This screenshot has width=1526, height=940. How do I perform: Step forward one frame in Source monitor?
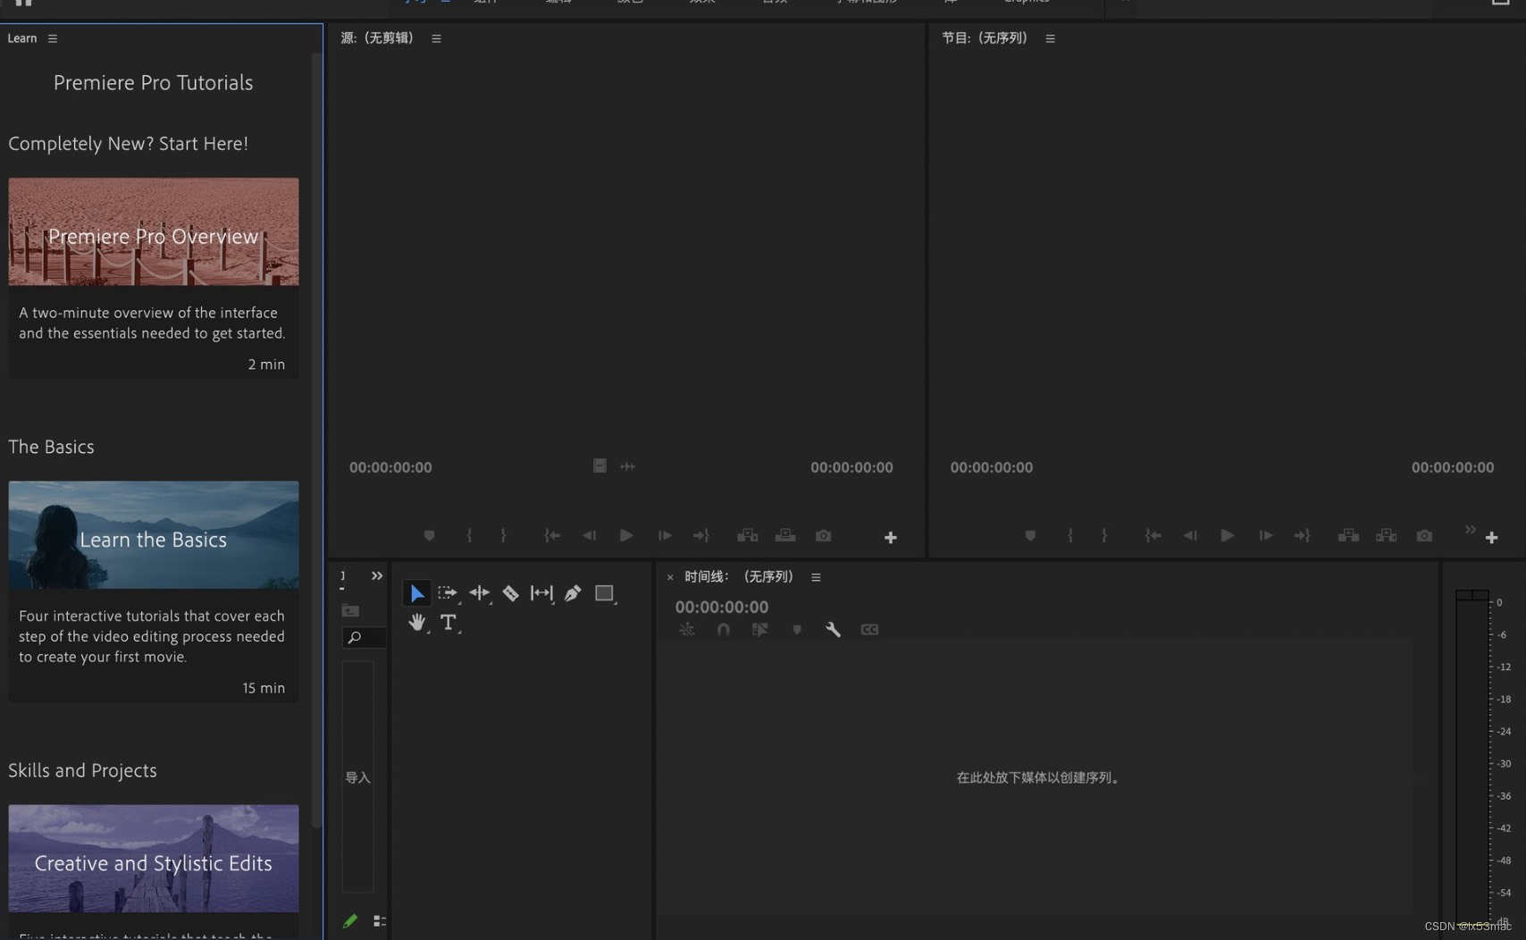(665, 535)
